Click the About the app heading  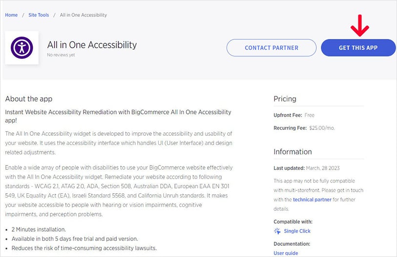pos(28,99)
